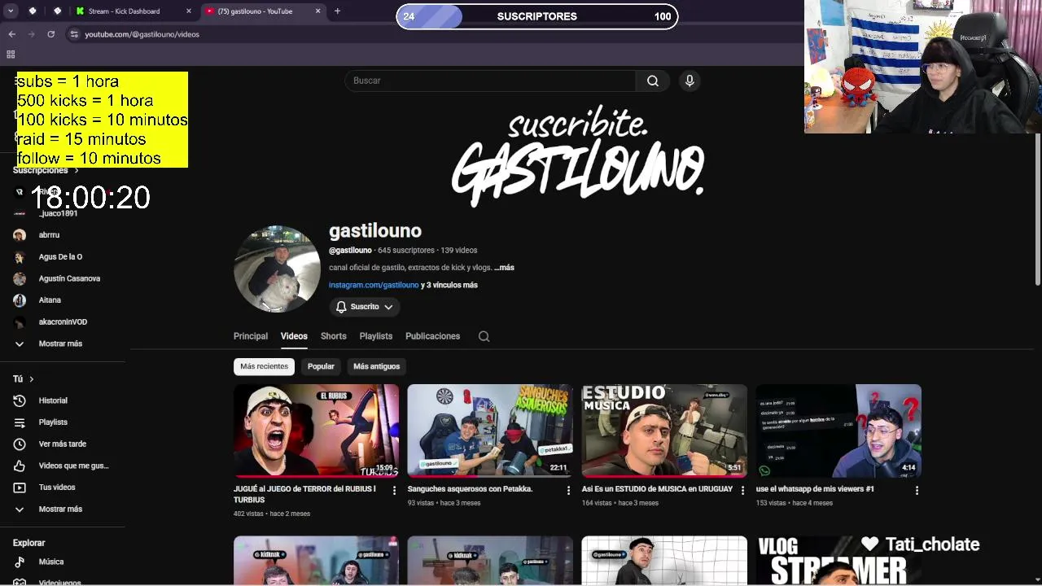Image resolution: width=1042 pixels, height=586 pixels.
Task: Click the Ver más tarde clock icon
Action: point(20,444)
